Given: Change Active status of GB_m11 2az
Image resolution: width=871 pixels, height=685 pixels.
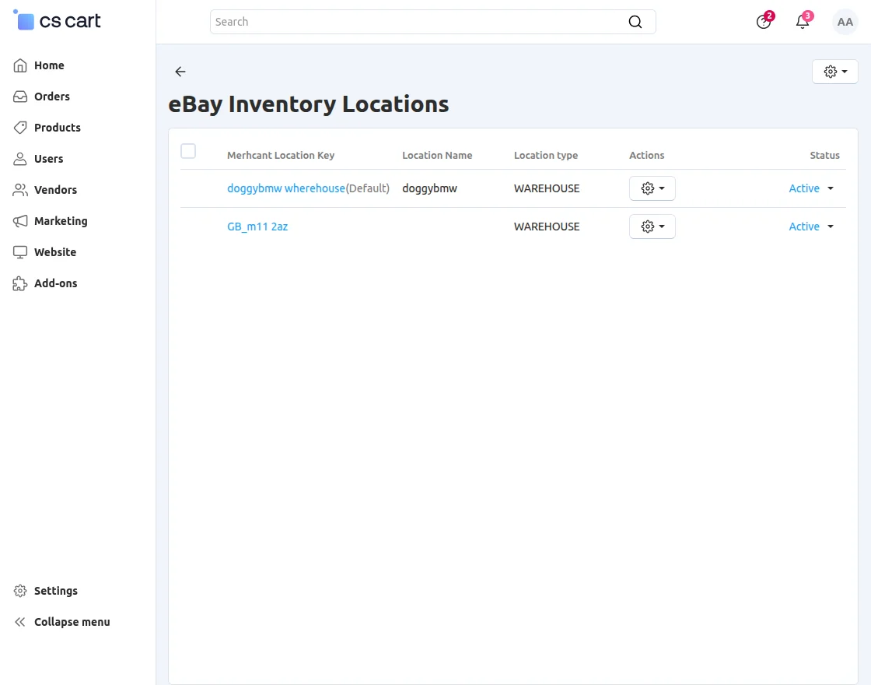Looking at the screenshot, I should point(811,227).
